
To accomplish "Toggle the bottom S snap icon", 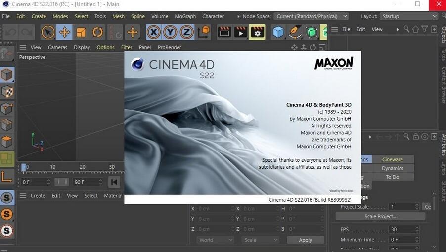I will coord(7,231).
